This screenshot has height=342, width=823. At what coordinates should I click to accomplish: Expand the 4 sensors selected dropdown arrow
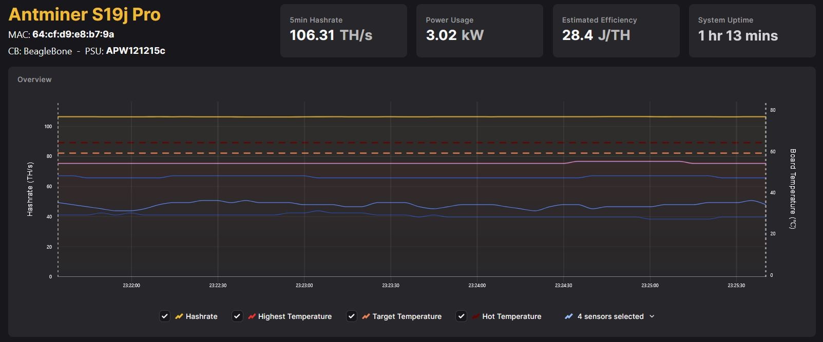tap(652, 316)
